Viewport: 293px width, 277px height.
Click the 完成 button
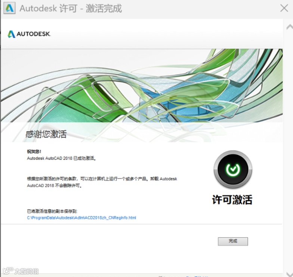pyautogui.click(x=233, y=241)
